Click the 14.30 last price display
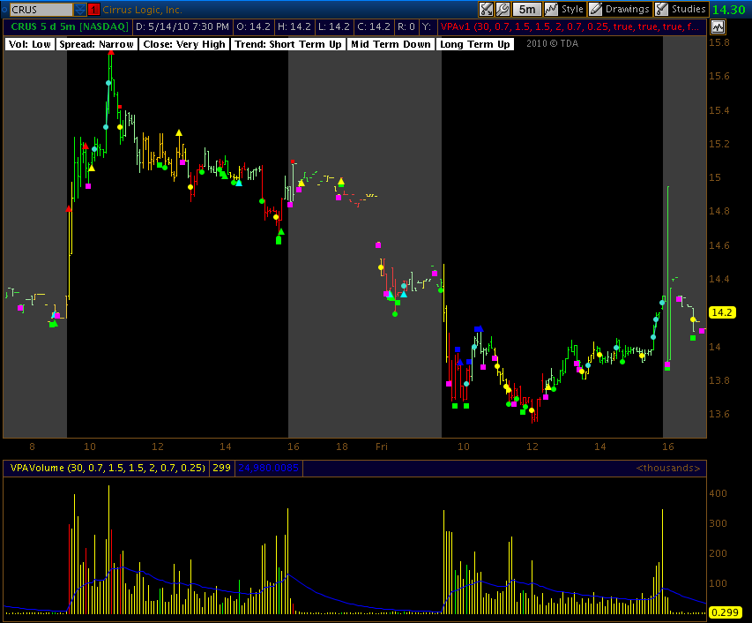Screen dimensions: 752x623 pyautogui.click(x=729, y=10)
